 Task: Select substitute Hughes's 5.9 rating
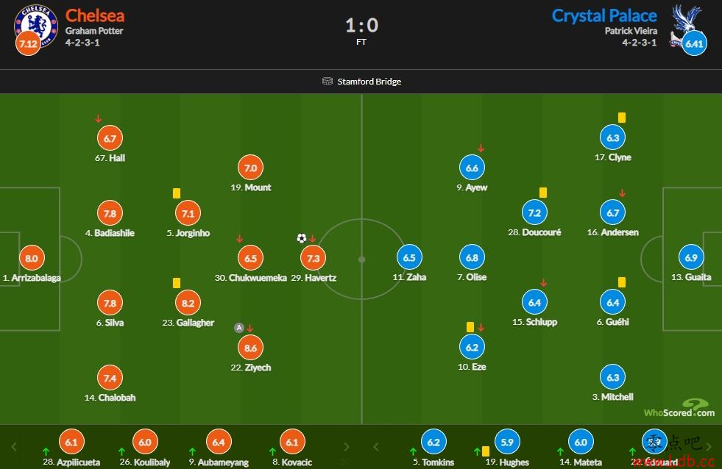(x=507, y=442)
